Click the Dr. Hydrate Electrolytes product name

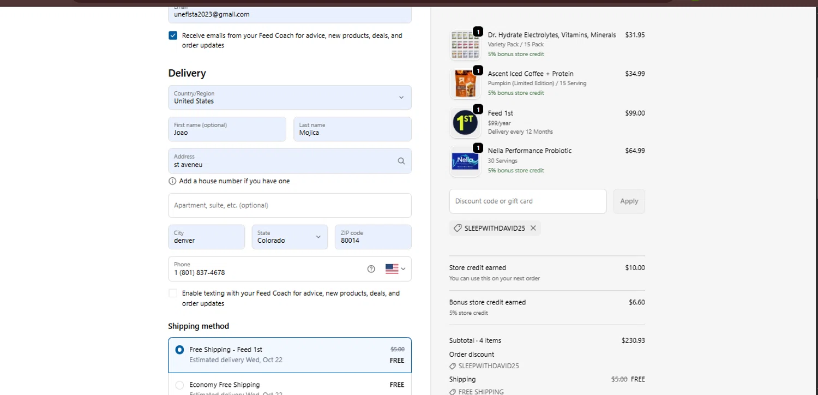click(x=552, y=35)
